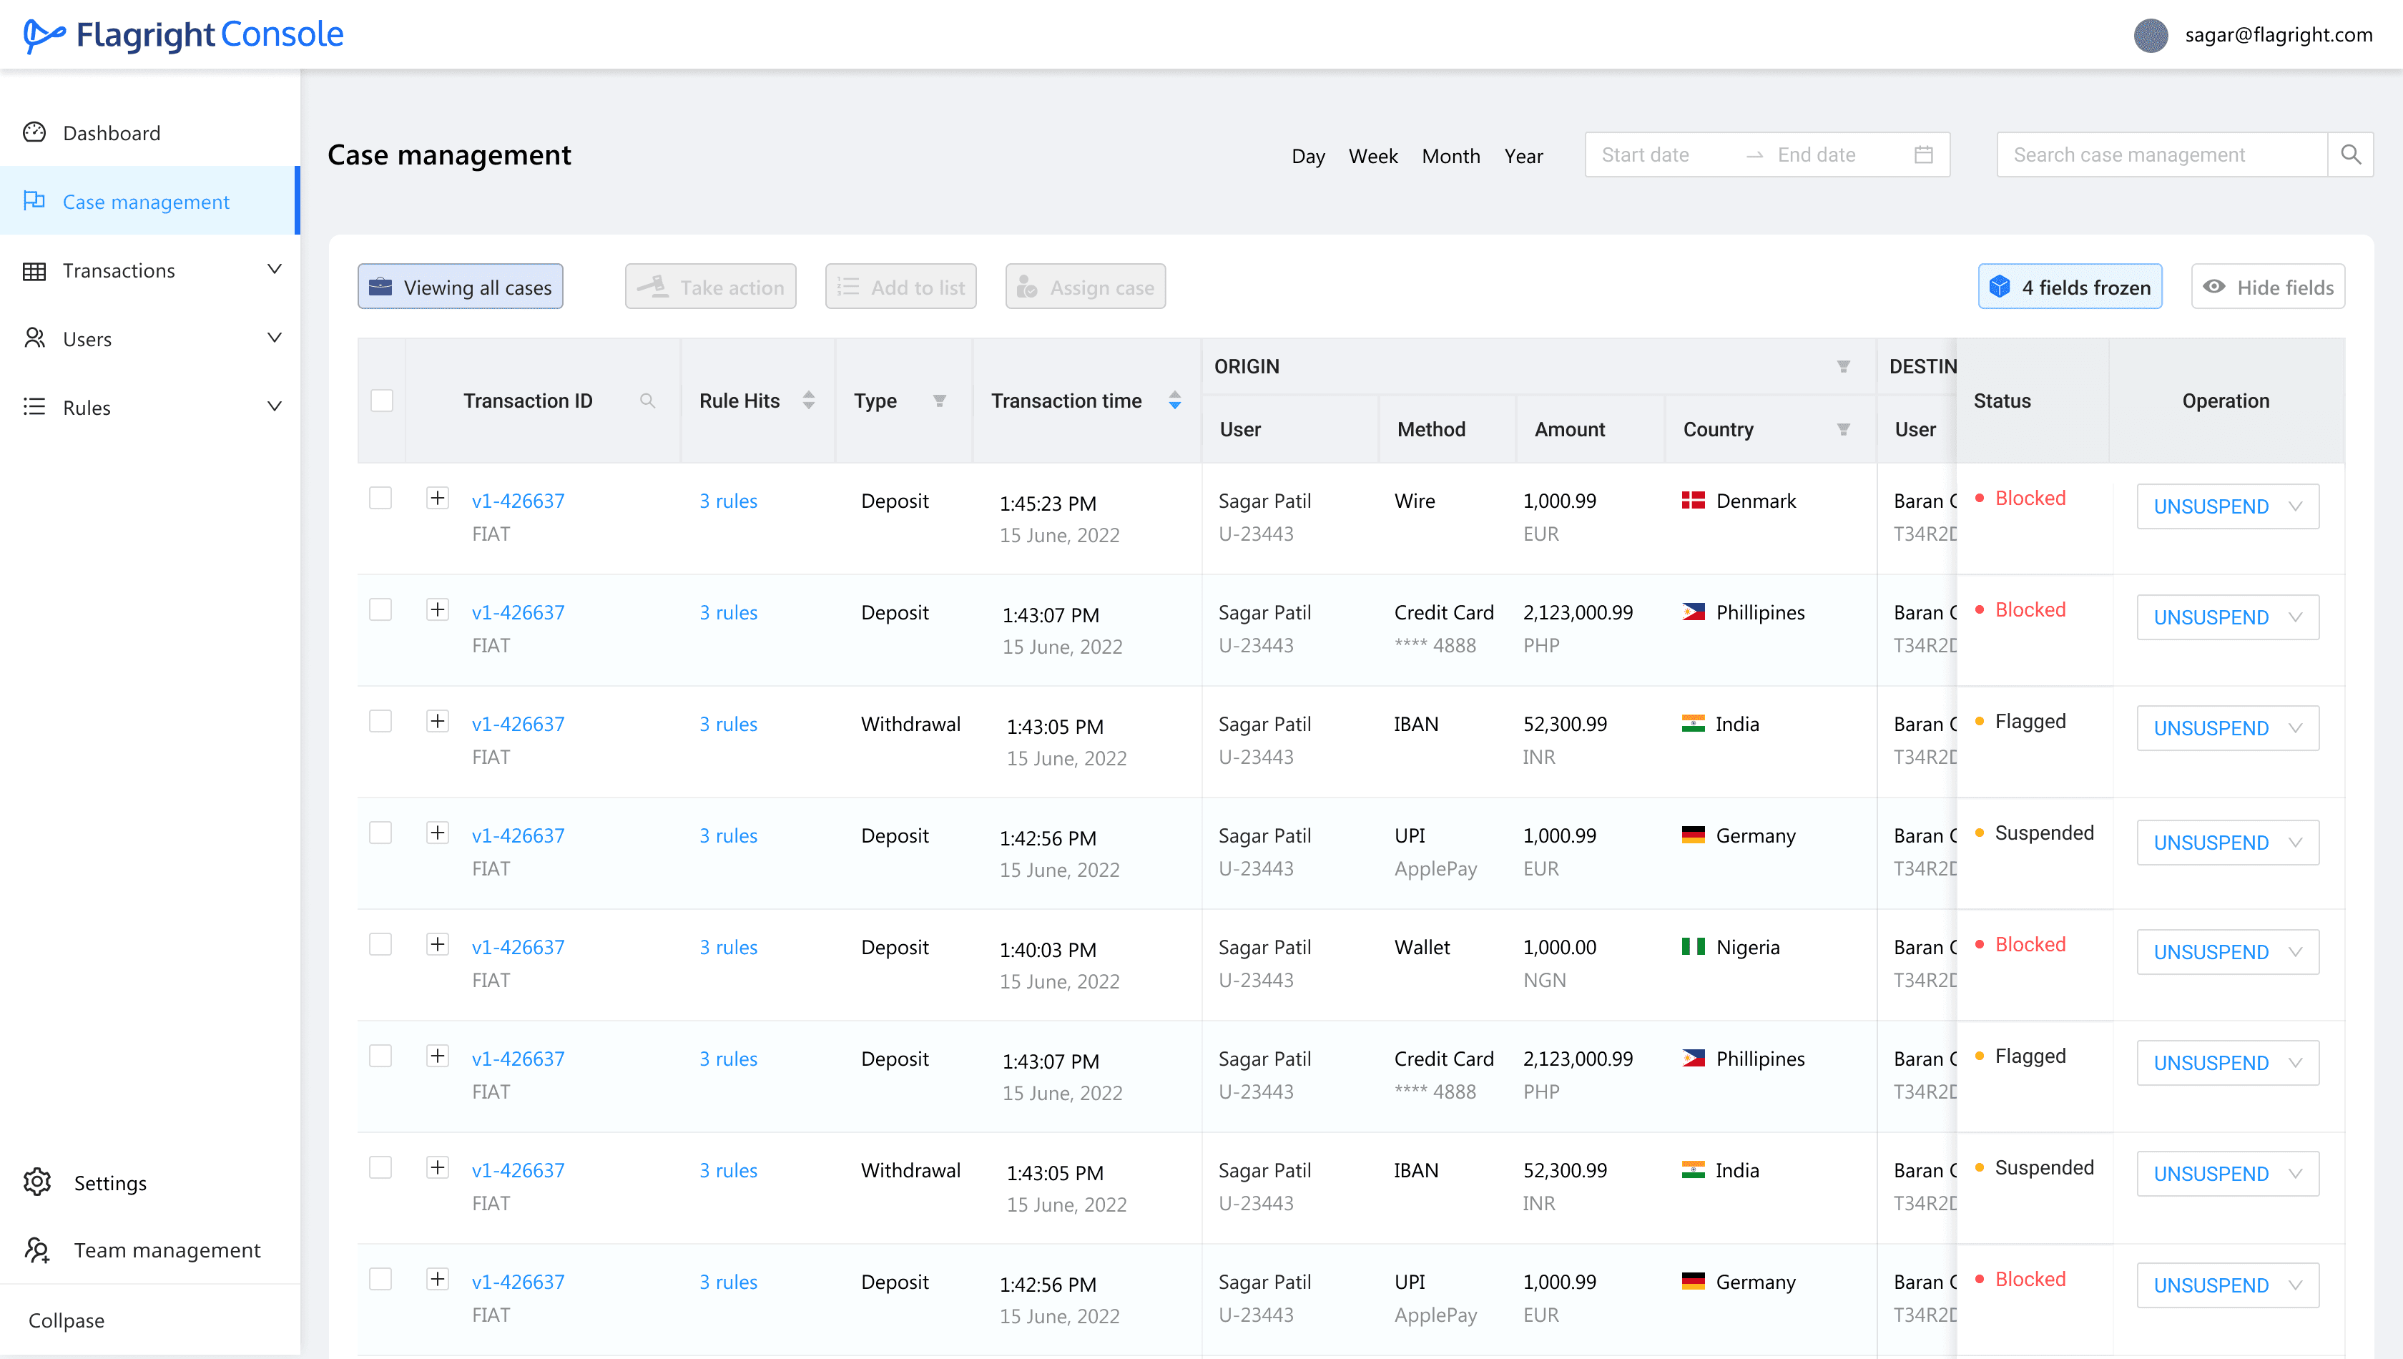Click the user avatar next to email
This screenshot has height=1359, width=2403.
[2150, 36]
